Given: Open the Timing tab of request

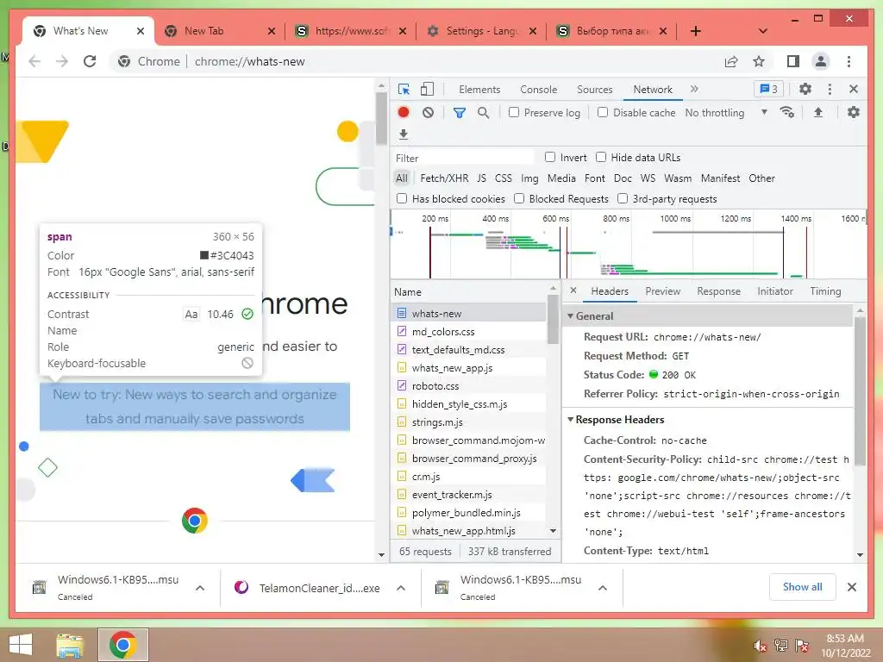Looking at the screenshot, I should 825,291.
